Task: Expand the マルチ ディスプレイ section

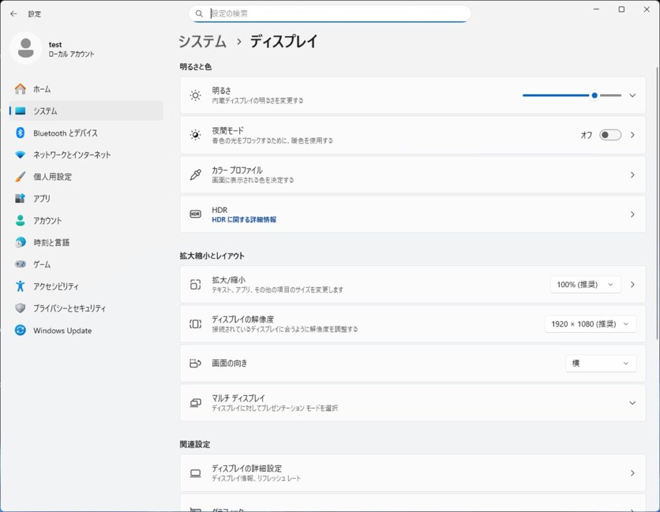Action: (x=632, y=403)
